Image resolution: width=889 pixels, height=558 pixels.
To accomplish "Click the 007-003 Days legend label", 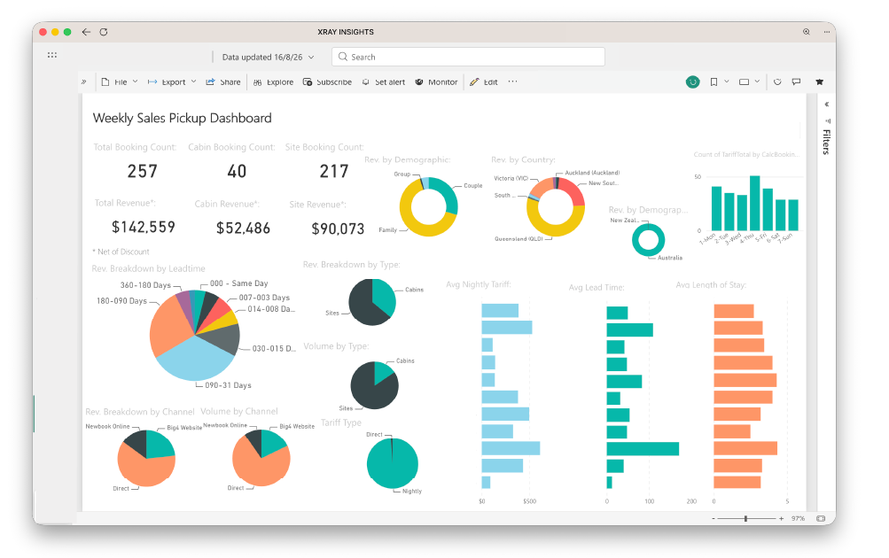I will coord(264,298).
